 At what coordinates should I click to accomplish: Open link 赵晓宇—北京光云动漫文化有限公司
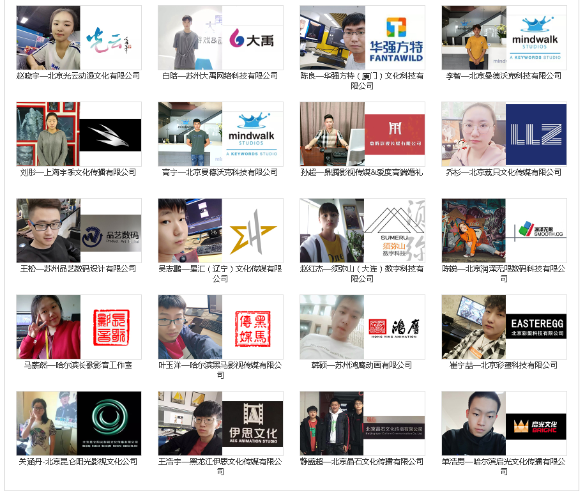click(x=79, y=76)
